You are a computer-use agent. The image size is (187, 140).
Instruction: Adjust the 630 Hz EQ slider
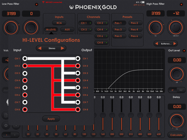point(159,115)
